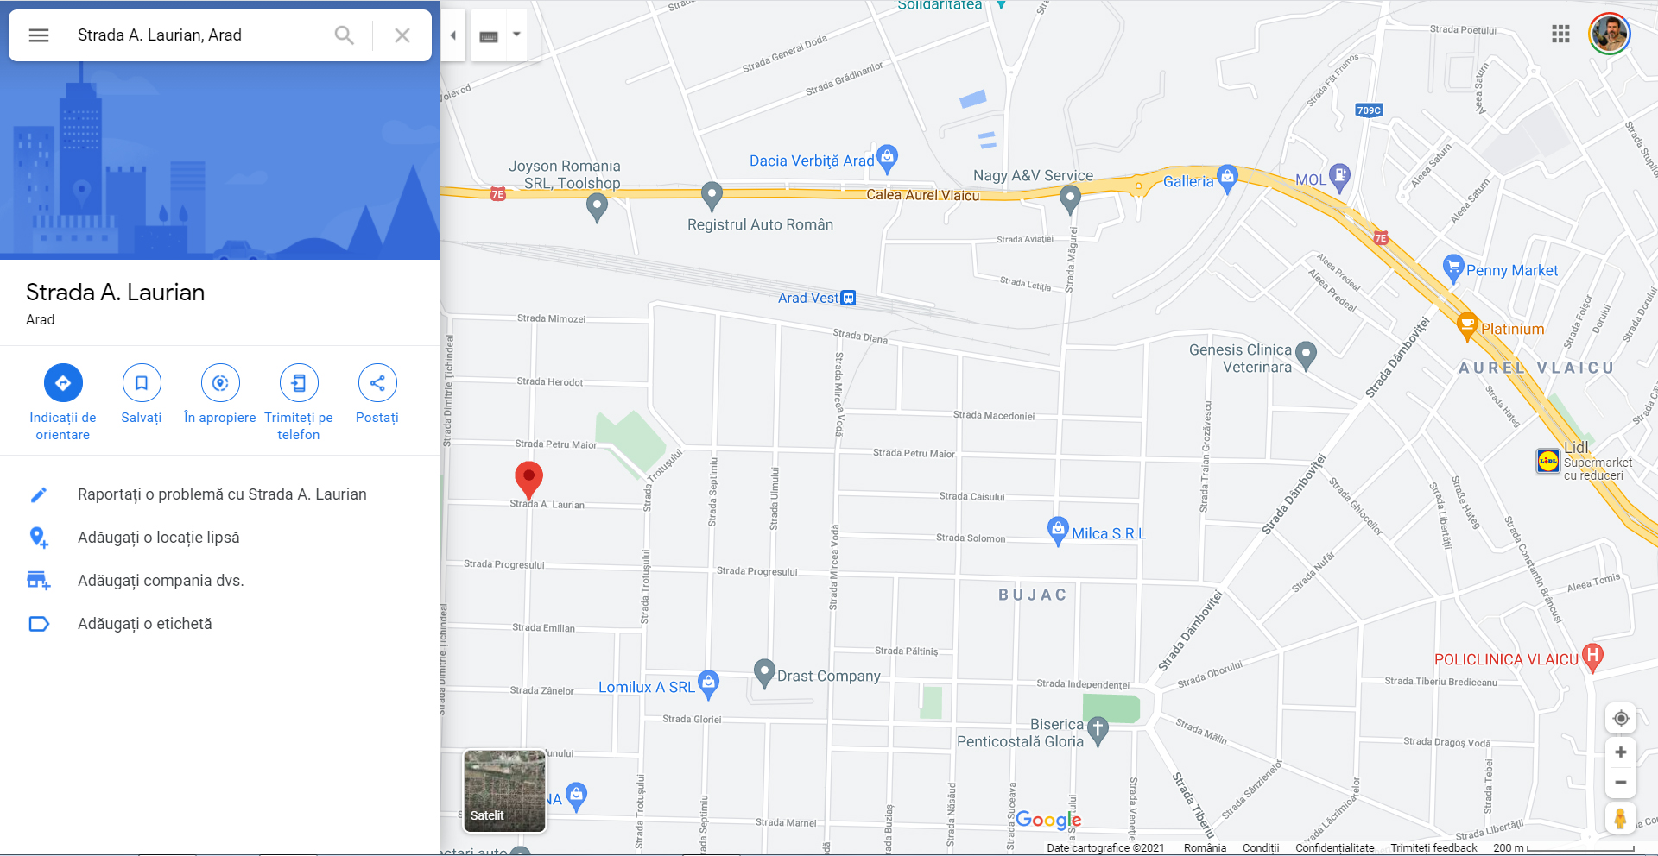Screen dimensions: 1658x856
Task: Zoom in with the plus button
Action: point(1621,752)
